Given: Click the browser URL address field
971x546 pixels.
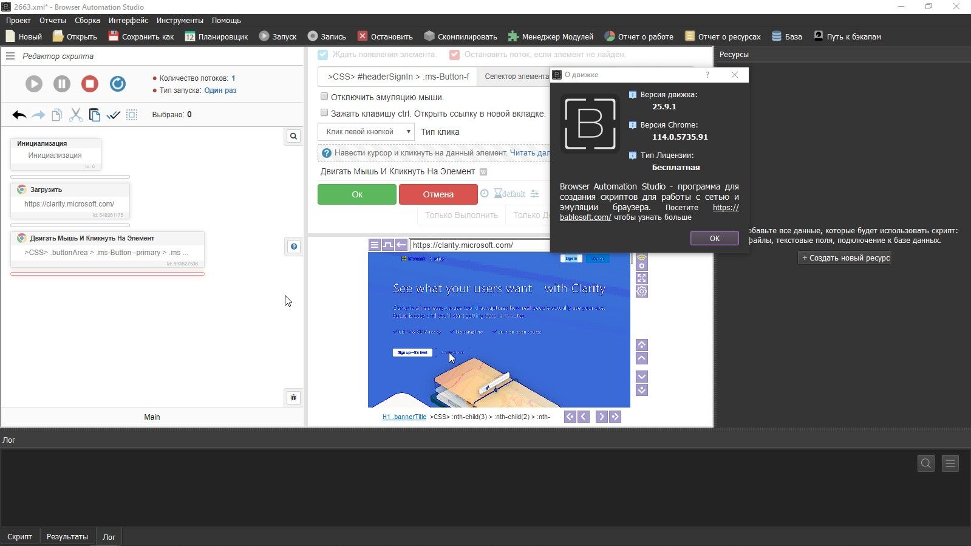Looking at the screenshot, I should 479,245.
